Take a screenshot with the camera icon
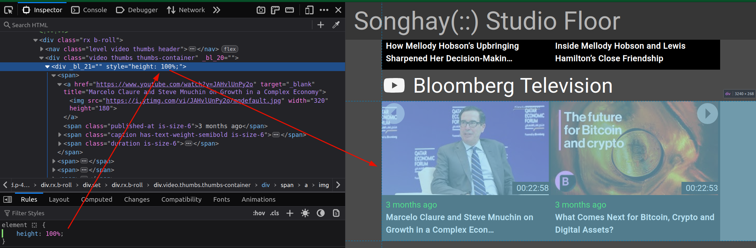756x248 pixels. pyautogui.click(x=260, y=10)
